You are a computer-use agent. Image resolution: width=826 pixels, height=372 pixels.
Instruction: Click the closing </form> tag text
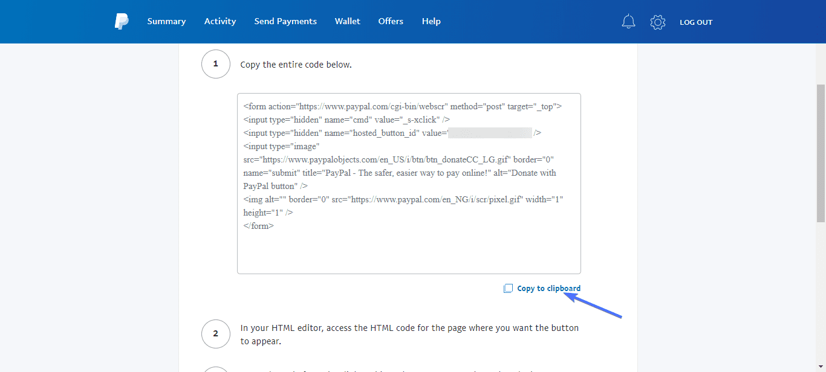coord(259,226)
